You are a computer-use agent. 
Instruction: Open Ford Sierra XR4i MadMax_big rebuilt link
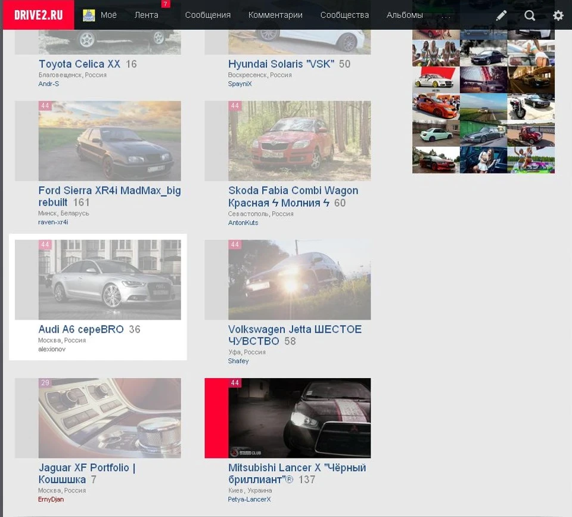[x=110, y=196]
